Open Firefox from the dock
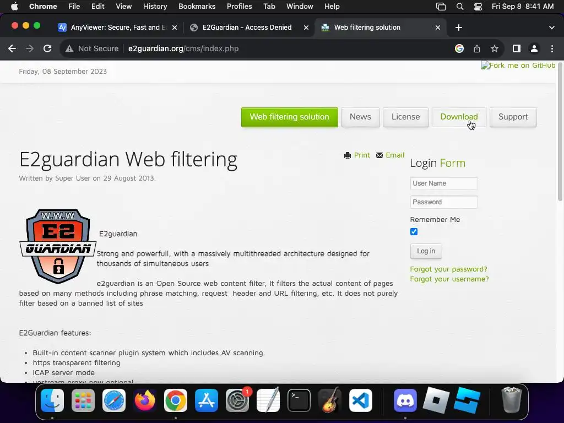This screenshot has width=564, height=423. pos(145,400)
